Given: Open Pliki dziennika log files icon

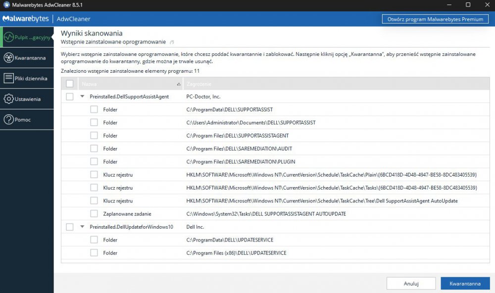Looking at the screenshot, I should [x=8, y=78].
